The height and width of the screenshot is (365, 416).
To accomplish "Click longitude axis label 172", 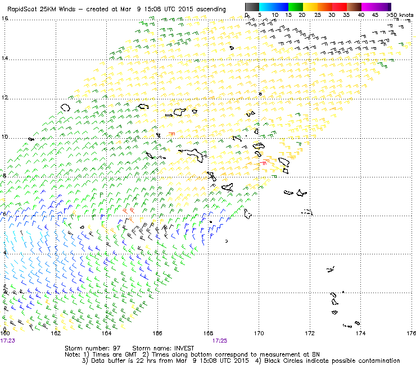I will [x=310, y=333].
